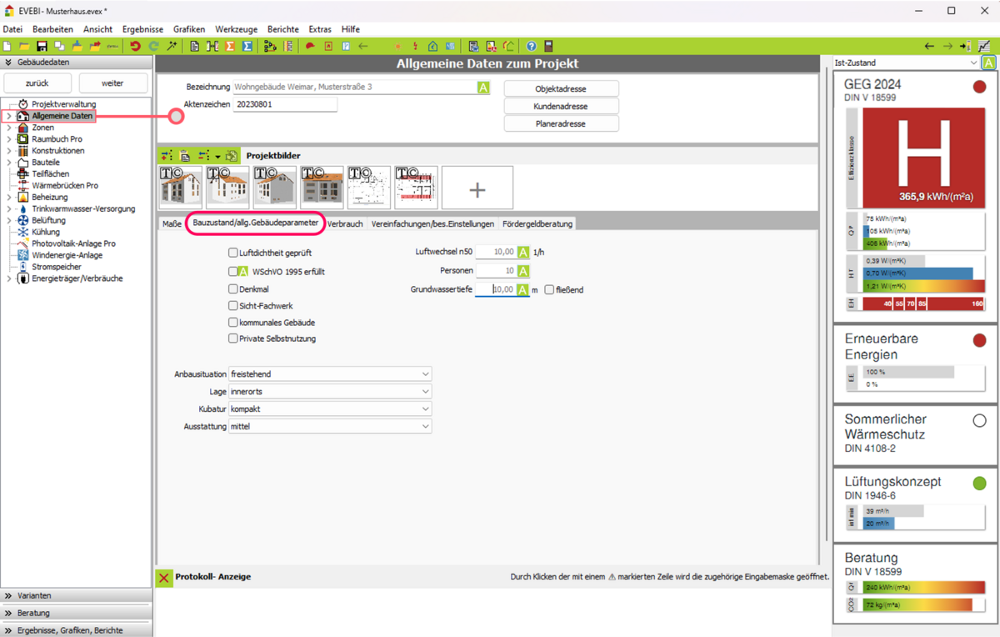Switch to the Fördergeldberatung tab
The width and height of the screenshot is (1000, 637).
point(537,224)
